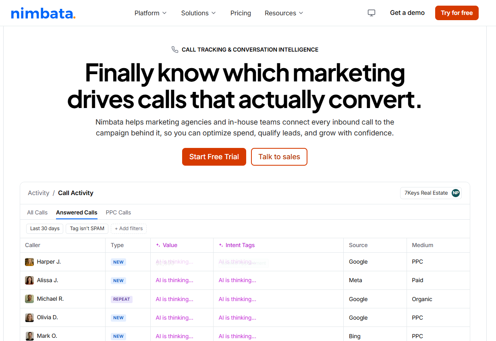Expand the Resources menu
Viewport: 496px width, 341px height.
click(284, 13)
